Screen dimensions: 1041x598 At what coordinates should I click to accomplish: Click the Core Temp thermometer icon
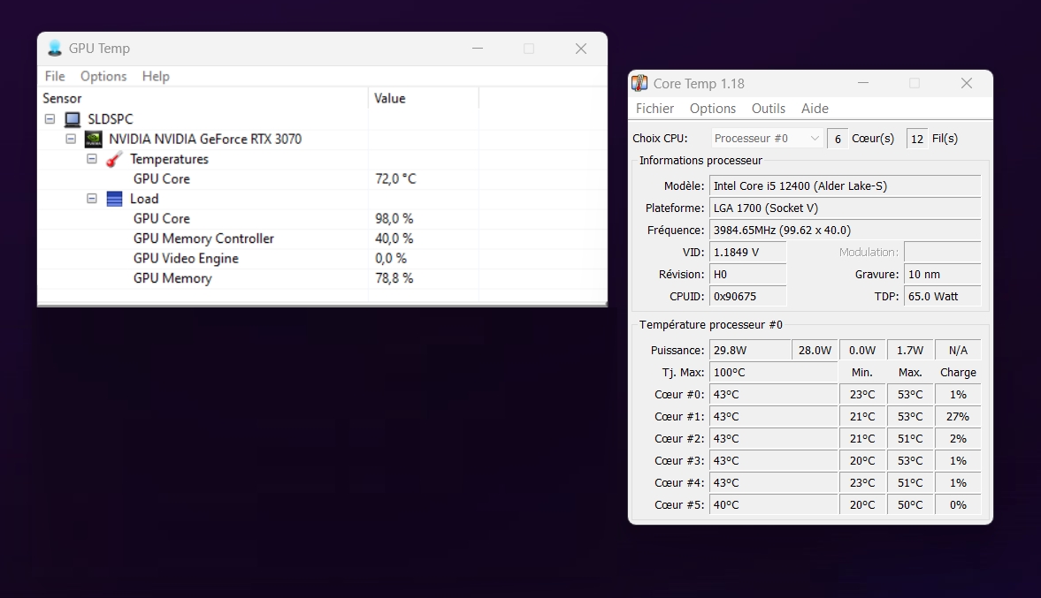click(x=639, y=83)
